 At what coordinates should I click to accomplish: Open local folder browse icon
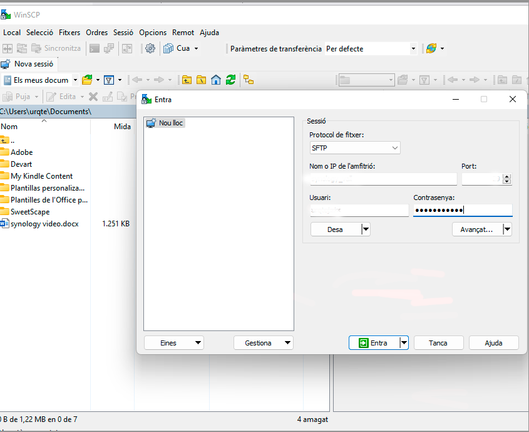(87, 80)
